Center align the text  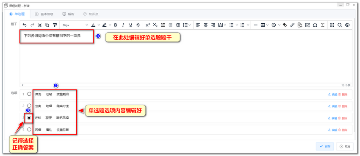point(205,25)
